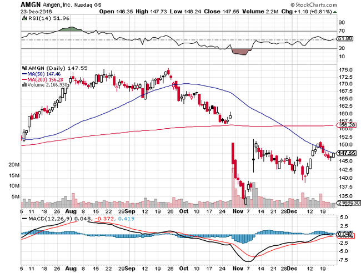Image resolution: width=361 pixels, height=273 pixels.
Task: Click the 0.048 MACD value tag
Action: tap(345, 234)
